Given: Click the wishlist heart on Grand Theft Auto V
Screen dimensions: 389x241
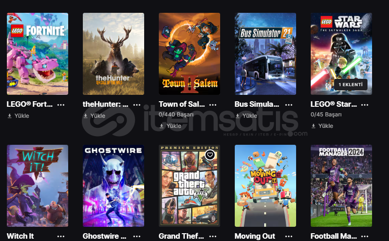Looking at the screenshot, I should click(210, 155).
